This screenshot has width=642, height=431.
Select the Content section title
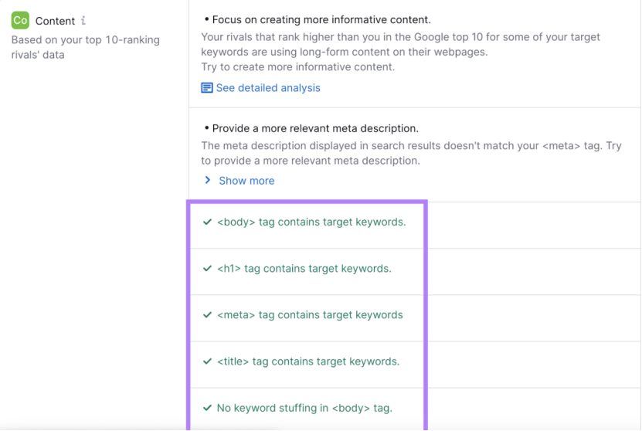point(55,21)
